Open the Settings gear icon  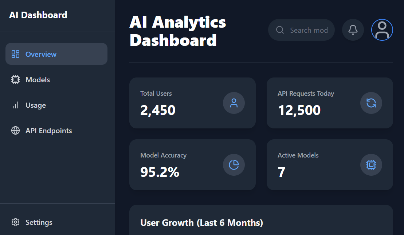coord(15,222)
